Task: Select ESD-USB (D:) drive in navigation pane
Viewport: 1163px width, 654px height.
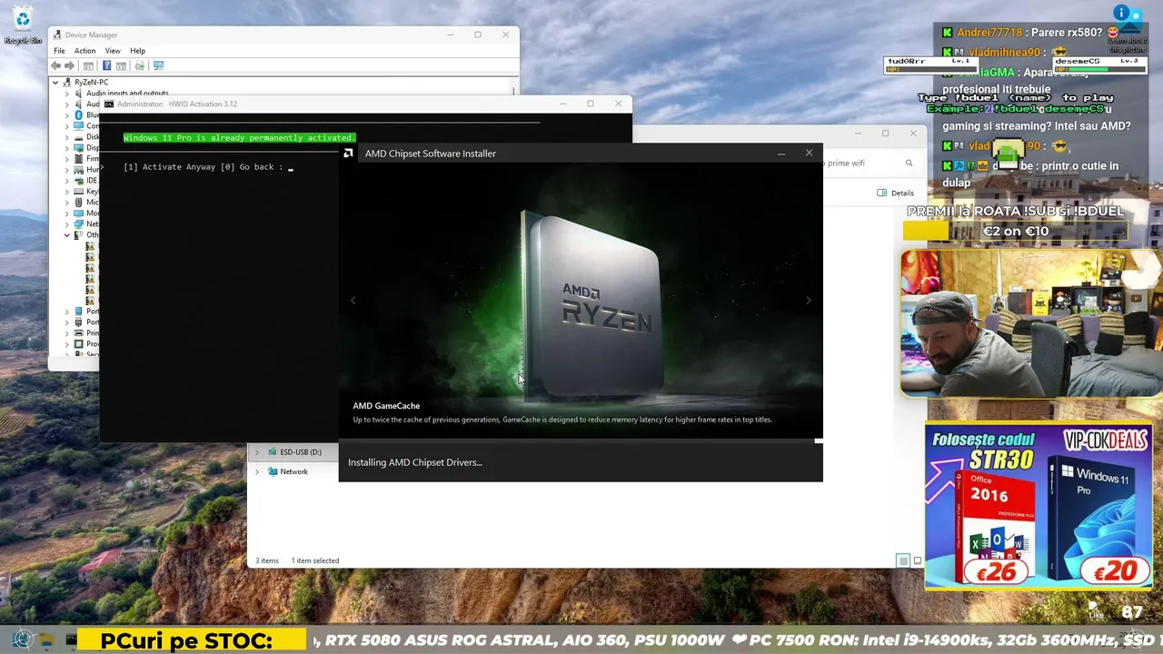Action: 301,451
